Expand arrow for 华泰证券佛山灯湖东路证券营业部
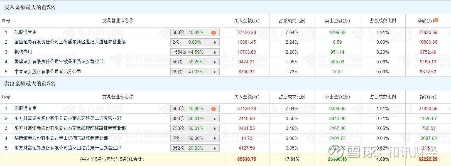 (x=215, y=138)
